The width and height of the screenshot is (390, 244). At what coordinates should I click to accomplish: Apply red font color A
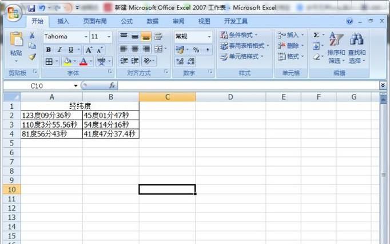[83, 61]
